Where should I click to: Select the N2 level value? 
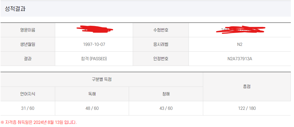tap(240, 44)
